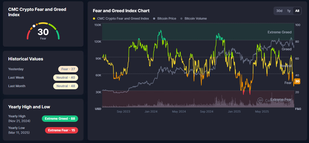Click the gray Bitcoin Price legend dot
This screenshot has height=143, width=309.
[154, 19]
